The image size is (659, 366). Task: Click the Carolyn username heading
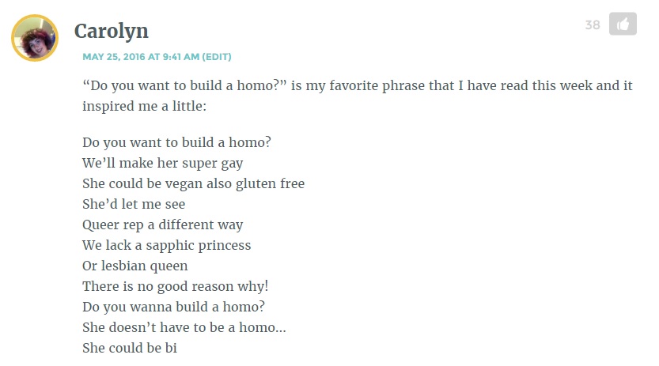pyautogui.click(x=112, y=31)
